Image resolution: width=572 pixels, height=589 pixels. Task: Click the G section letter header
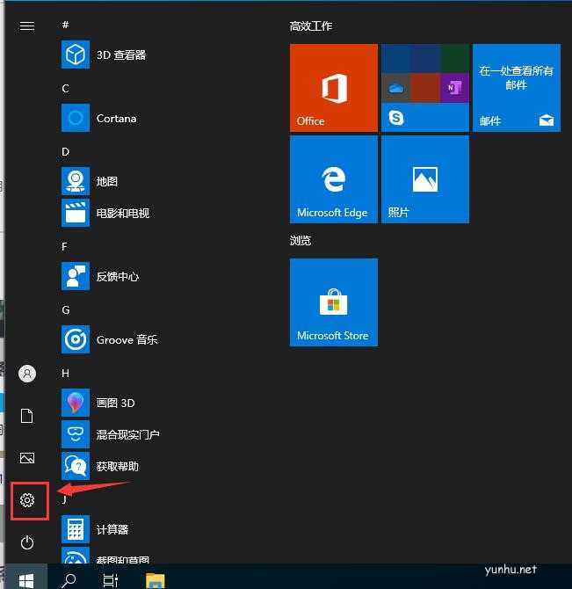tap(66, 310)
